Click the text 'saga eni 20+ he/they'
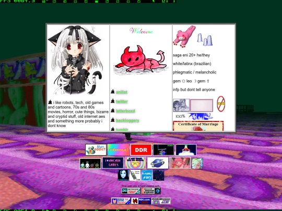This screenshot has height=211, width=282. click(x=191, y=55)
